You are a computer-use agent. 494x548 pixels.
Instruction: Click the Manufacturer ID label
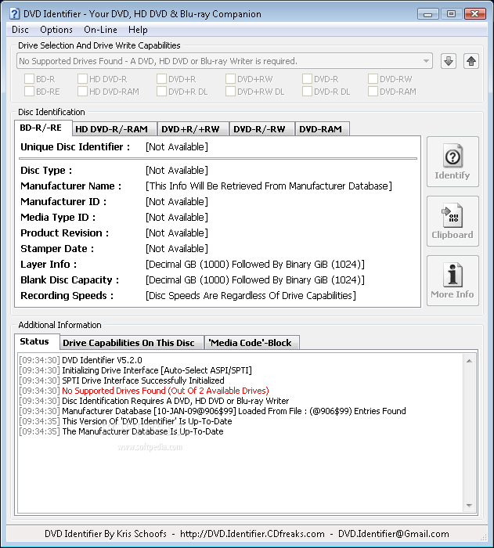[63, 202]
